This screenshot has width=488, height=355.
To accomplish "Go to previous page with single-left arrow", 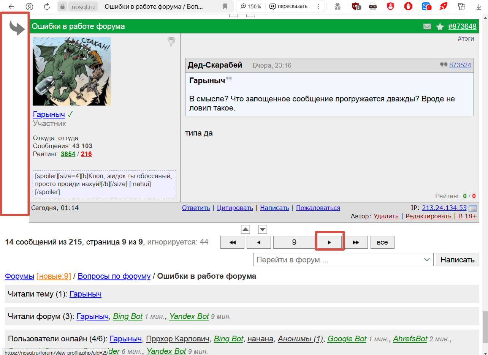I will tap(259, 242).
